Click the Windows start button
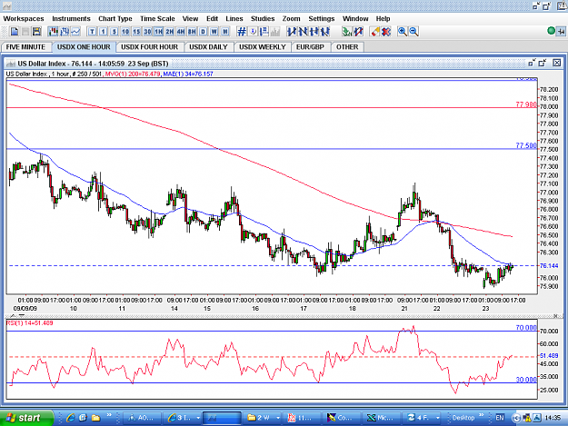 click(25, 418)
